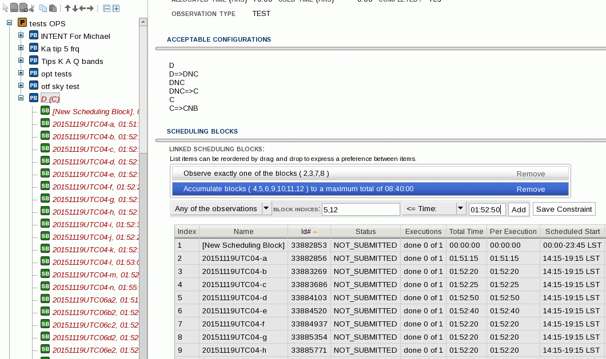Remove the 'Observe exactly one' constraint
This screenshot has width=606, height=359.
point(531,174)
